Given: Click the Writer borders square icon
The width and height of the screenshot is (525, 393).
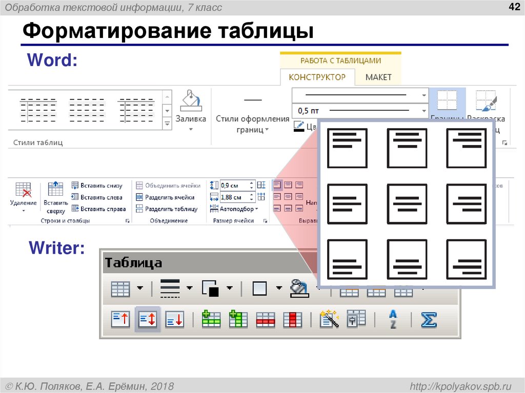Looking at the screenshot, I should click(x=259, y=288).
